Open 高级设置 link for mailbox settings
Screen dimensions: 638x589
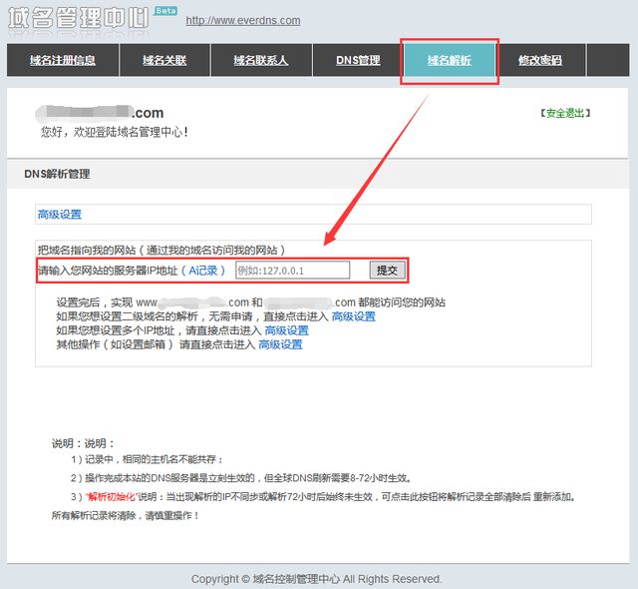point(280,344)
